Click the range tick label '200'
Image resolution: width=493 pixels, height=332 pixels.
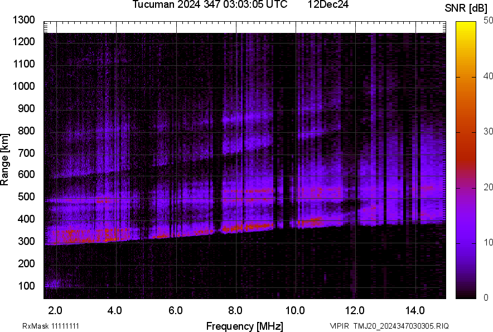pyautogui.click(x=26, y=263)
